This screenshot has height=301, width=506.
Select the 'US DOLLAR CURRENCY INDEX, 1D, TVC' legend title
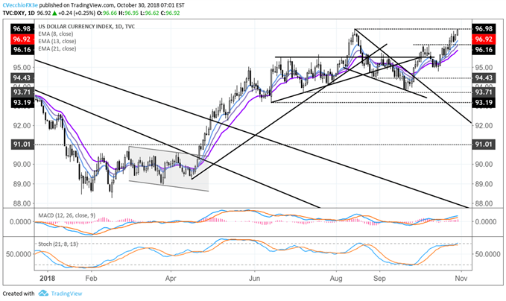[x=86, y=27]
